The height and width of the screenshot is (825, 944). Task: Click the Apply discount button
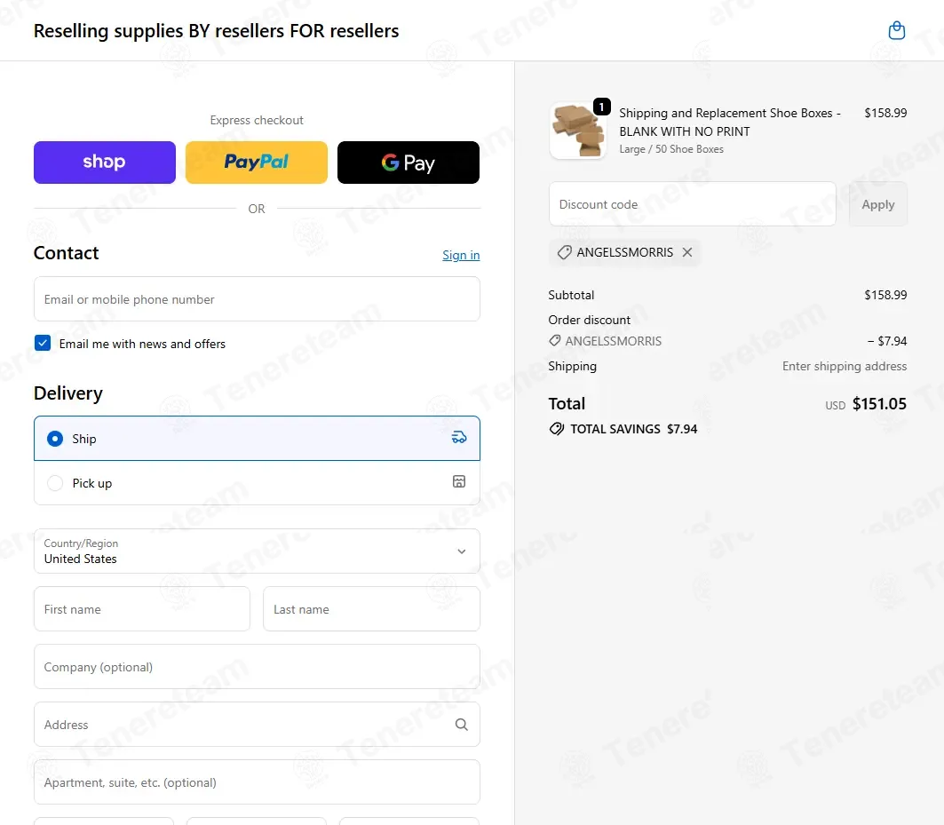tap(877, 204)
